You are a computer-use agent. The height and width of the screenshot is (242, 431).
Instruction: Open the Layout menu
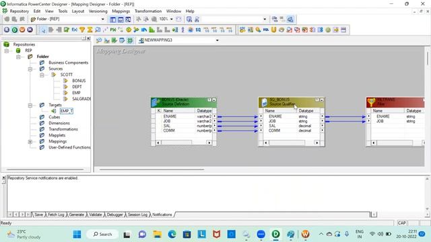point(78,11)
